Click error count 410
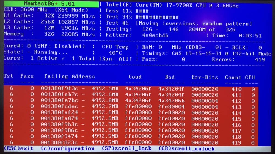This screenshot has height=154, width=275. (237, 89)
